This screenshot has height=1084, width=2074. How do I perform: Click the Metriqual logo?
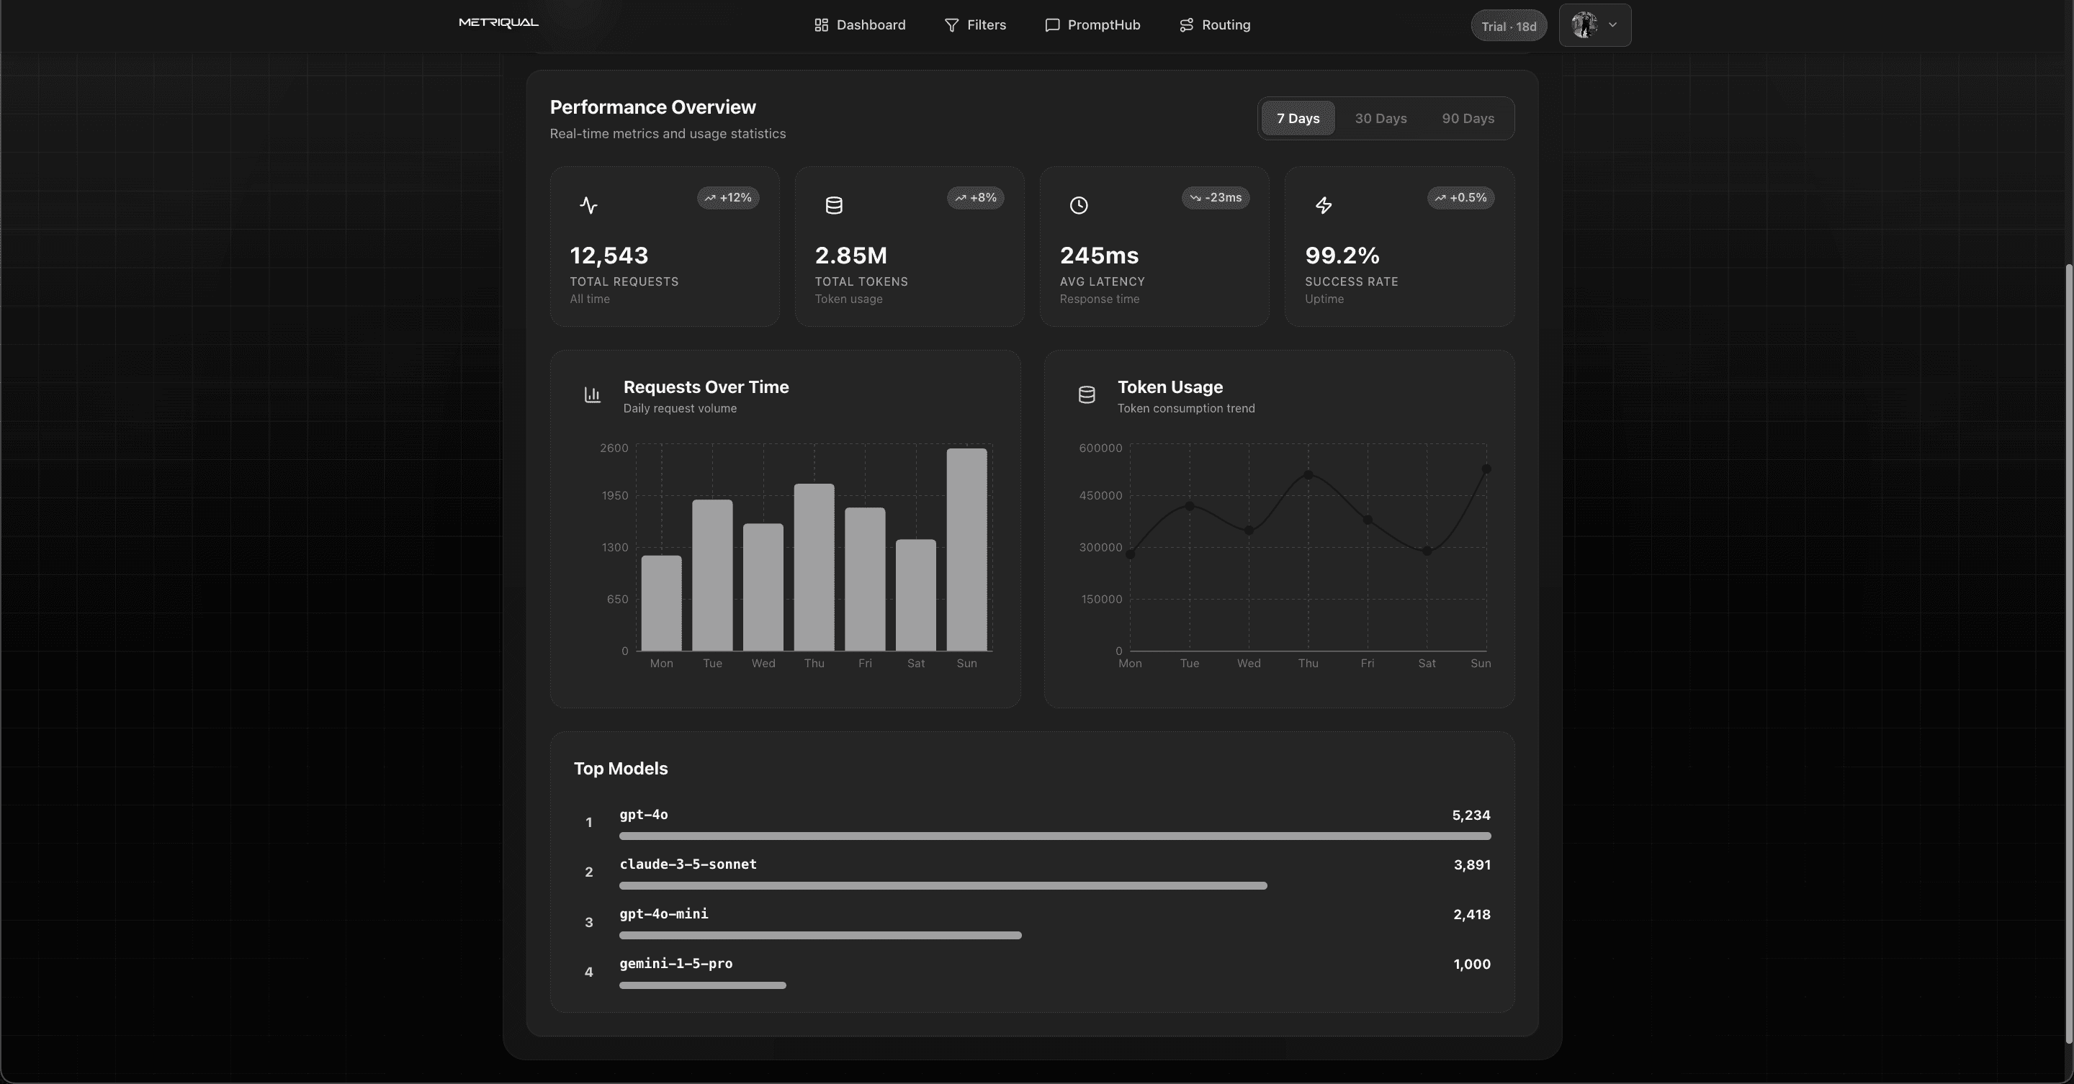(x=498, y=22)
